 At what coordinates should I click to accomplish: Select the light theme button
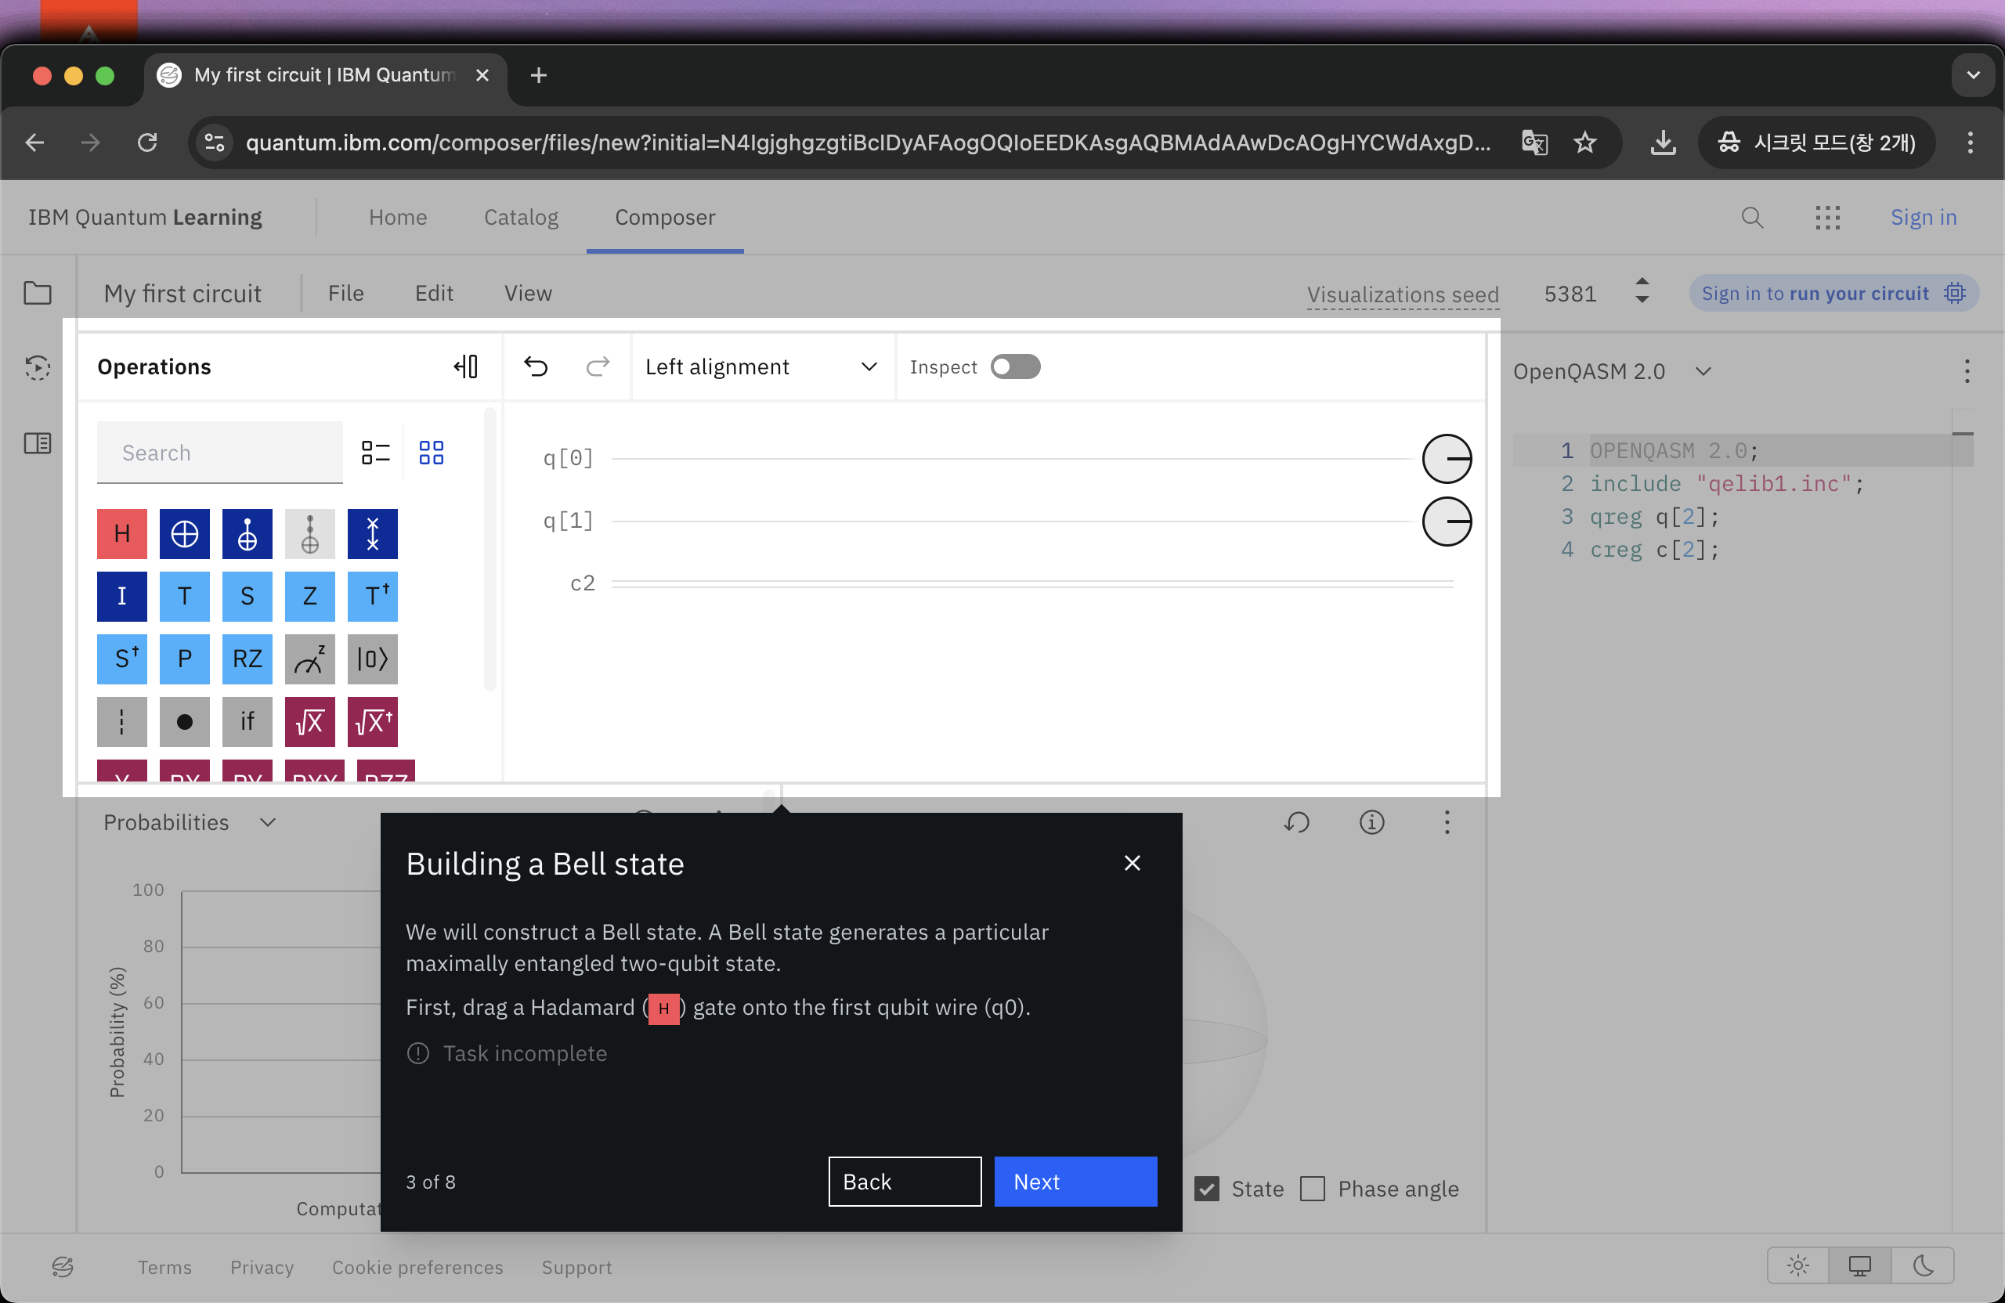coord(1798,1265)
